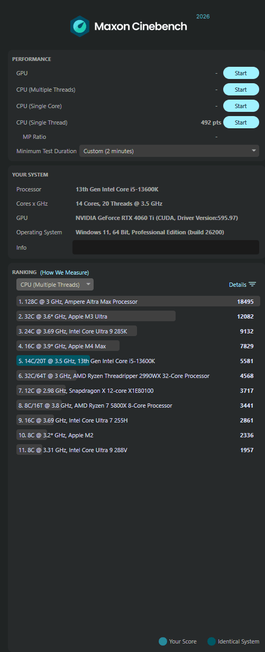The width and height of the screenshot is (265, 652).
Task: Click the Info input field
Action: [x=166, y=248]
